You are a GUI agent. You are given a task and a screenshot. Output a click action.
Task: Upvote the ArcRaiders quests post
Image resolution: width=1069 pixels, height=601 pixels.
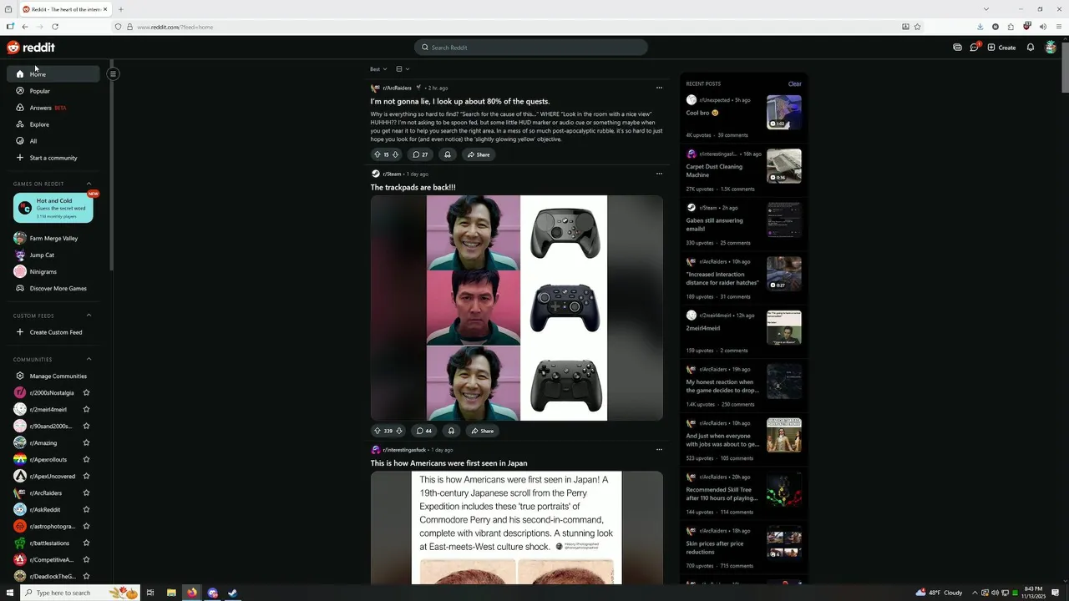377,154
